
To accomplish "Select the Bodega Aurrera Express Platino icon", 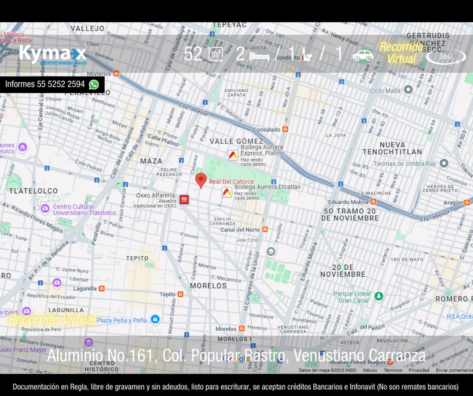I will click(233, 155).
